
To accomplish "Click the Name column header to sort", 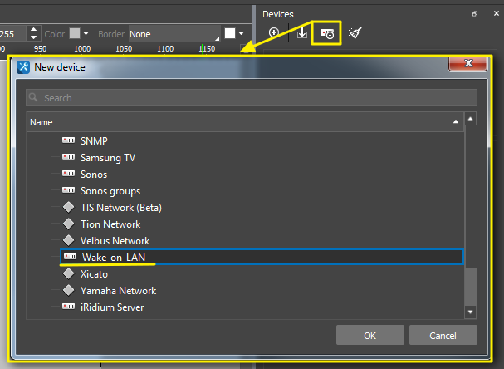I will point(241,122).
